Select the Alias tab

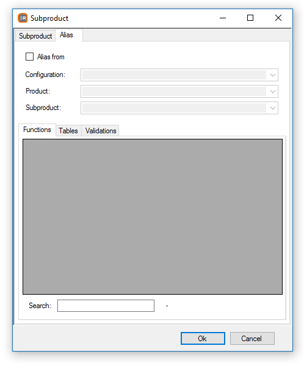point(67,35)
